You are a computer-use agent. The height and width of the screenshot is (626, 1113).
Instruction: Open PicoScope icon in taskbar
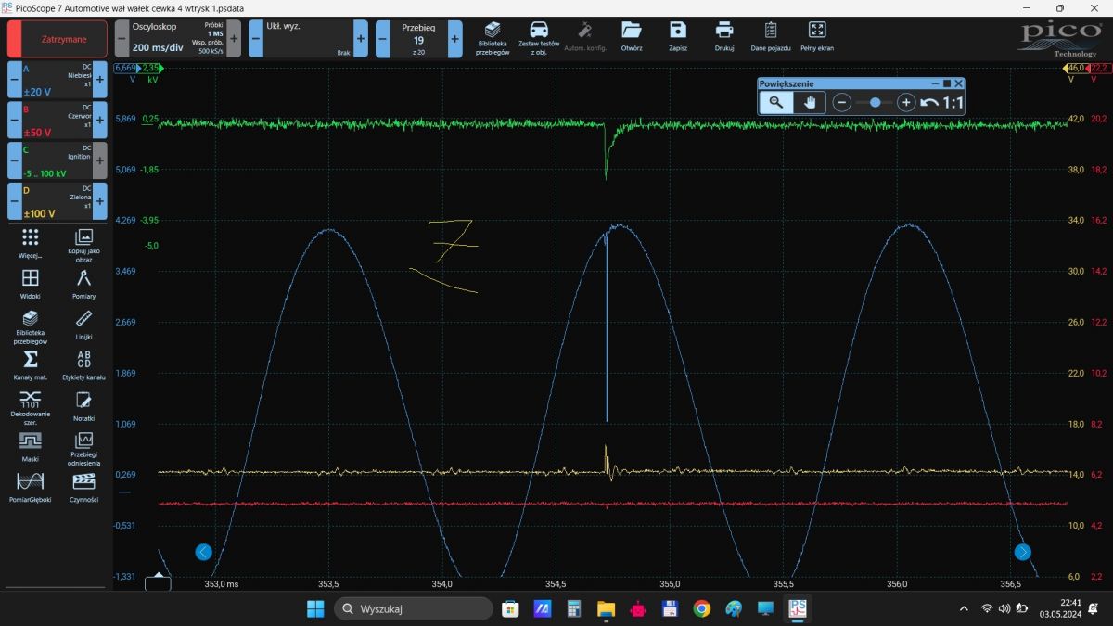tap(797, 609)
